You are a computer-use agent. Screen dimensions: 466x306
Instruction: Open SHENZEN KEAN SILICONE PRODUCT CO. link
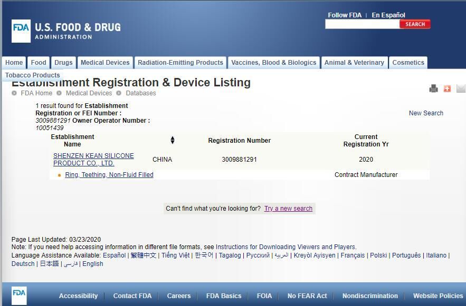(x=93, y=160)
